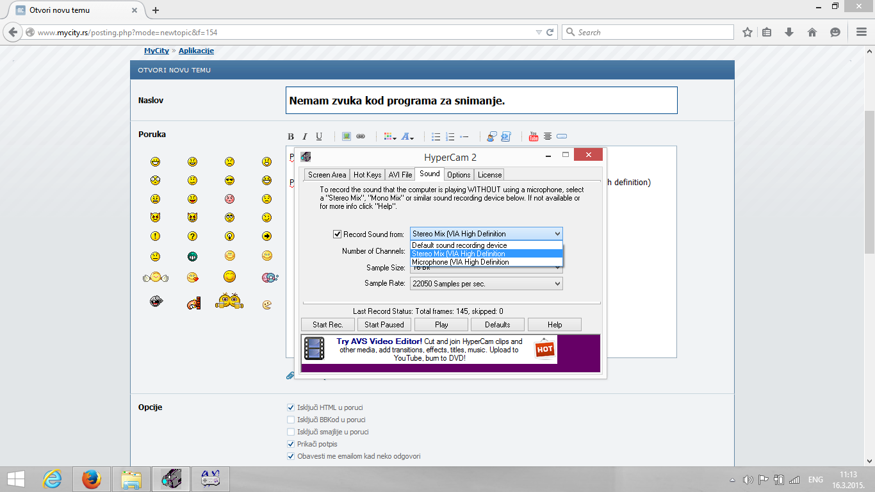Click the Firefox search box
Viewport: 875px width, 492px height.
coord(648,32)
